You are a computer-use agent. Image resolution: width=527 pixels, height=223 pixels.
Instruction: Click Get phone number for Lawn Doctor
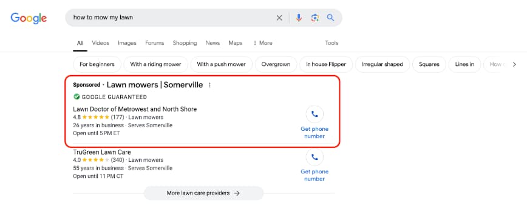(x=314, y=133)
